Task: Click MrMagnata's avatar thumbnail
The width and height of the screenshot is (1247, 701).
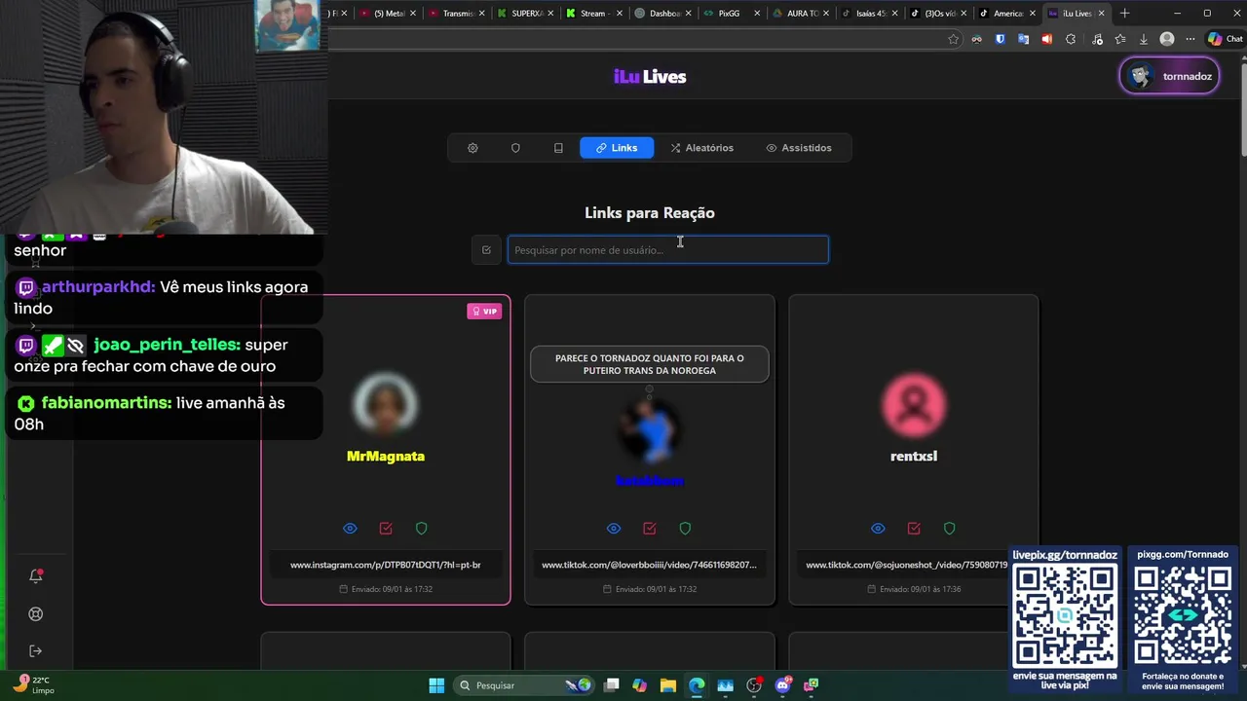Action: (386, 404)
